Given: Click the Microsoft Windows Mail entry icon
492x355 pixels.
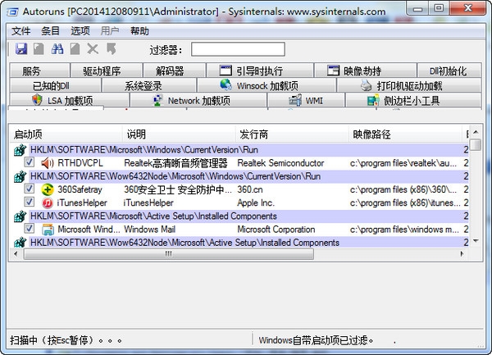Looking at the screenshot, I should tap(48, 230).
